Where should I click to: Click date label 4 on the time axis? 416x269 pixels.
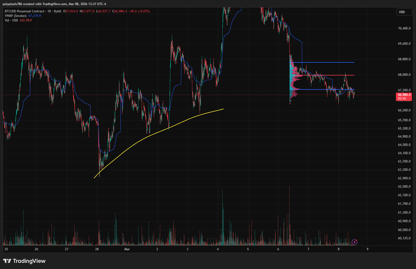218,249
